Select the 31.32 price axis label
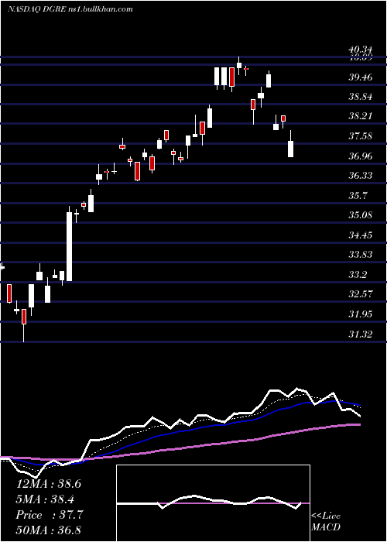The height and width of the screenshot is (542, 387). 361,334
